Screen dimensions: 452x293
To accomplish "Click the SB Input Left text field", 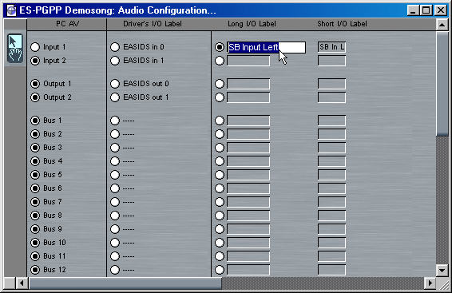I will 267,47.
